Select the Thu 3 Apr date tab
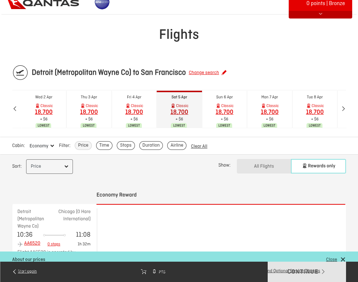The image size is (358, 282). (x=89, y=109)
